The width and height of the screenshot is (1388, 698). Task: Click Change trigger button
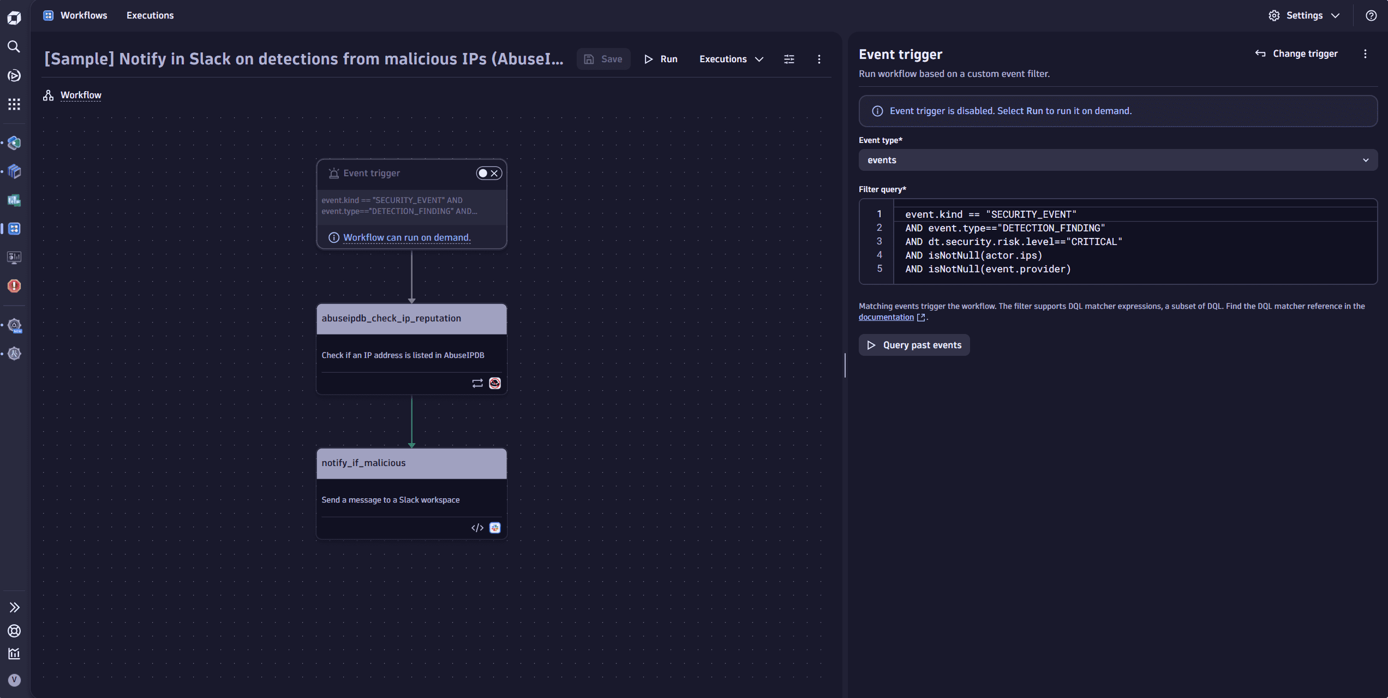1296,53
